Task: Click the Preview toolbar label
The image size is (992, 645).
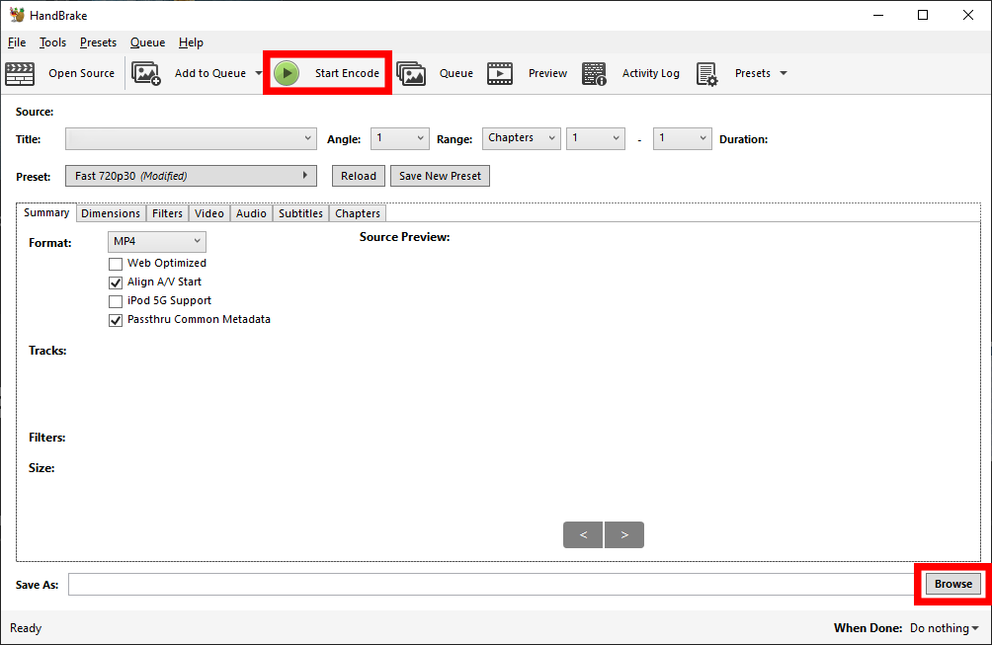Action: 547,73
